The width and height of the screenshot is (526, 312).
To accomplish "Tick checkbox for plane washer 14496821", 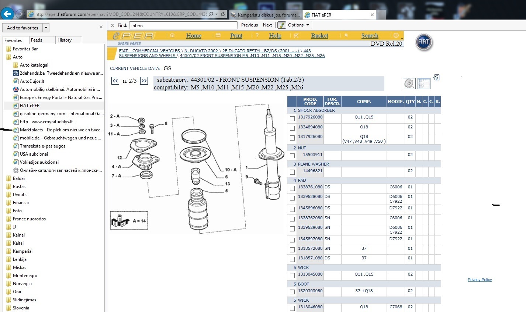I will [293, 172].
